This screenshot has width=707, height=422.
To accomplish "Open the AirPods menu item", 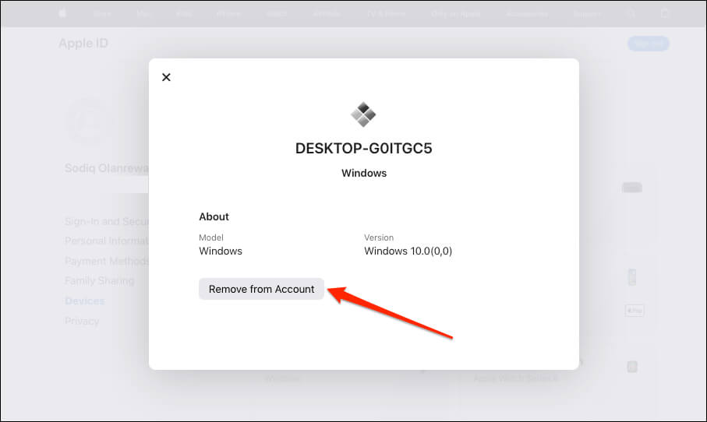I will pos(327,14).
